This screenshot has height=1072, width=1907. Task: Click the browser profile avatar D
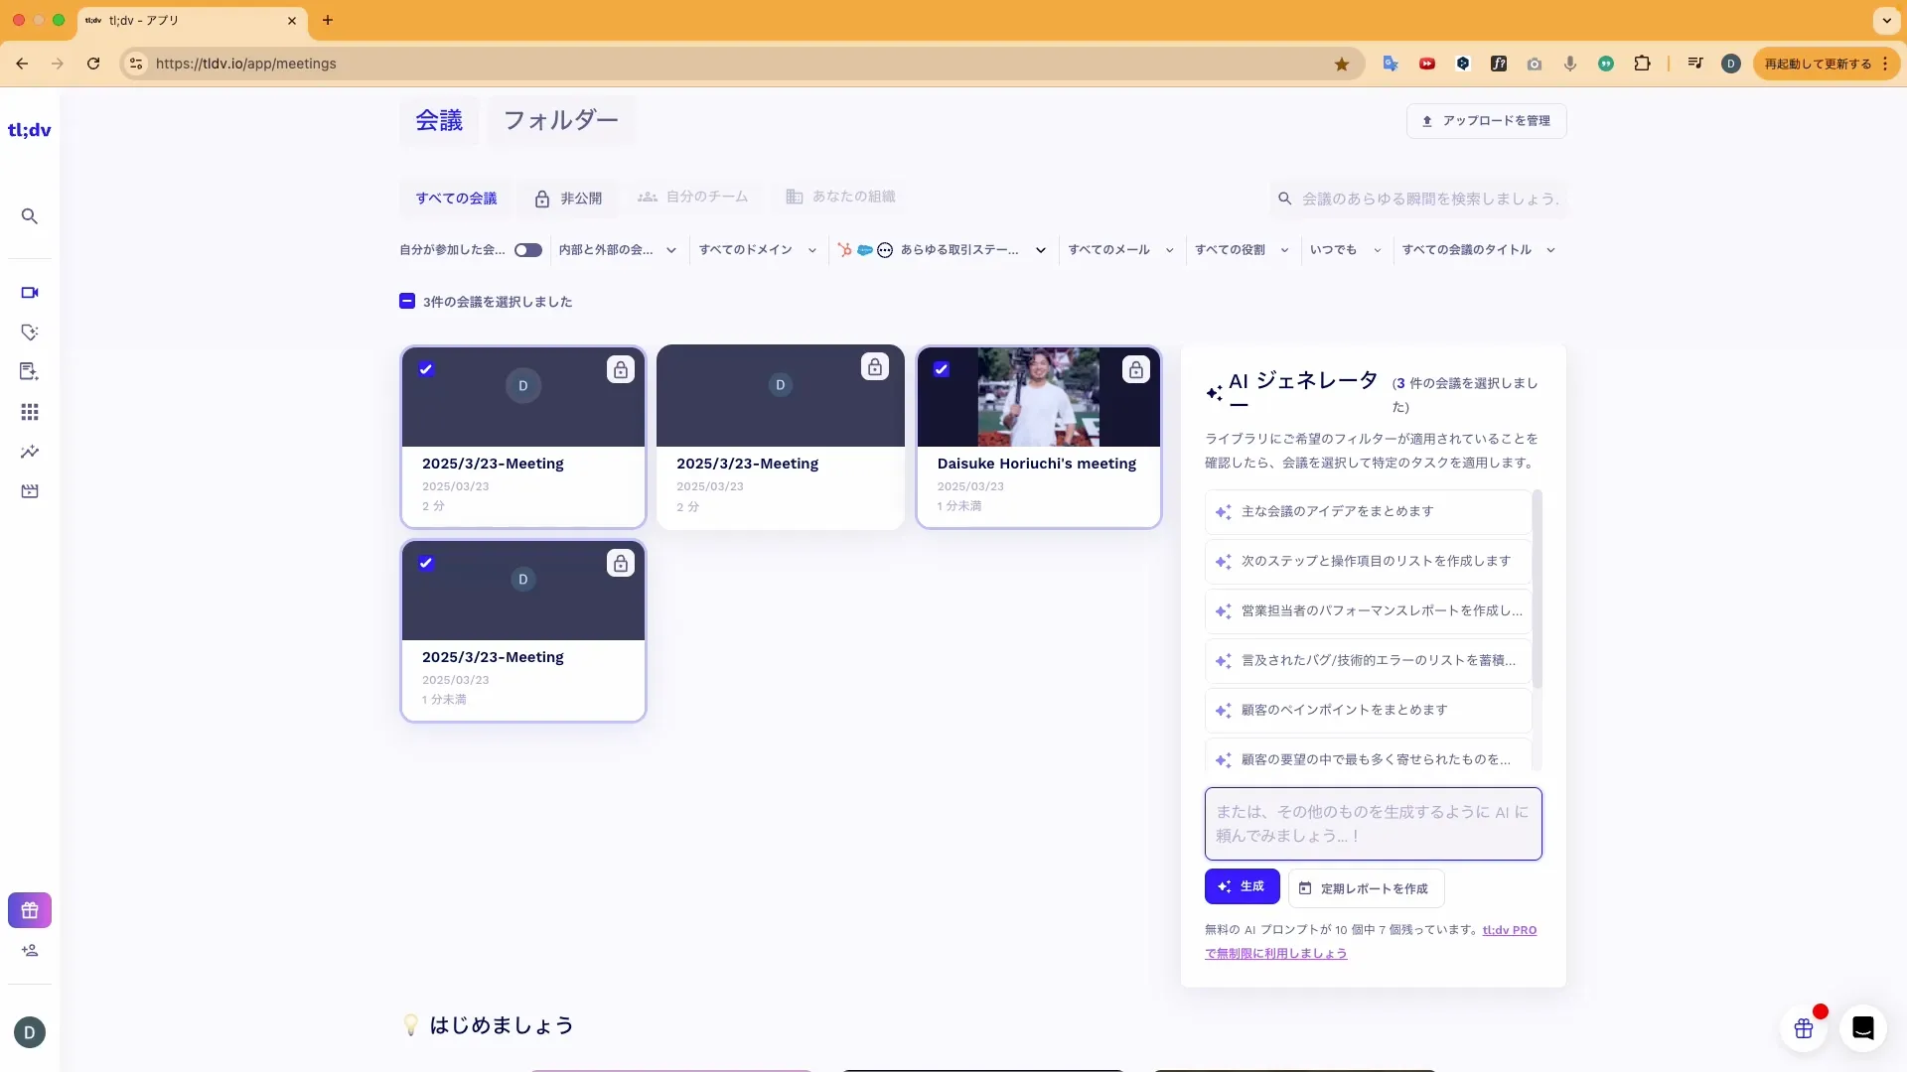tap(1731, 64)
